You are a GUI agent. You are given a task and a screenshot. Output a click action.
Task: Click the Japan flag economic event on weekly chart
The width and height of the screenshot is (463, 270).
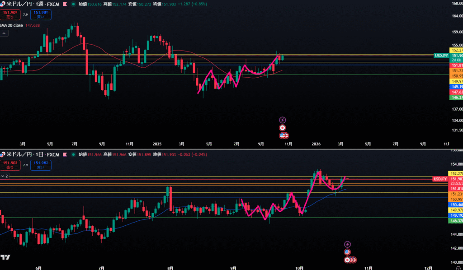coord(283,127)
